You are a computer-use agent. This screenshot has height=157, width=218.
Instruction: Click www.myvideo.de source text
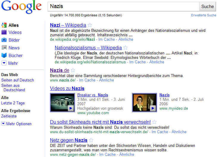[x=174, y=108]
